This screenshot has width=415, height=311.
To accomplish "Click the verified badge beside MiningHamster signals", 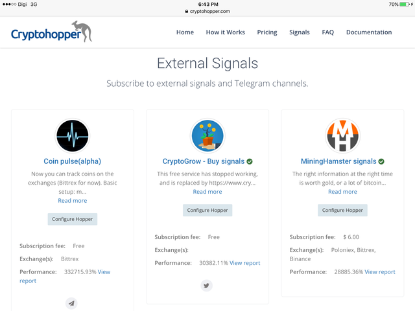I will (x=381, y=161).
